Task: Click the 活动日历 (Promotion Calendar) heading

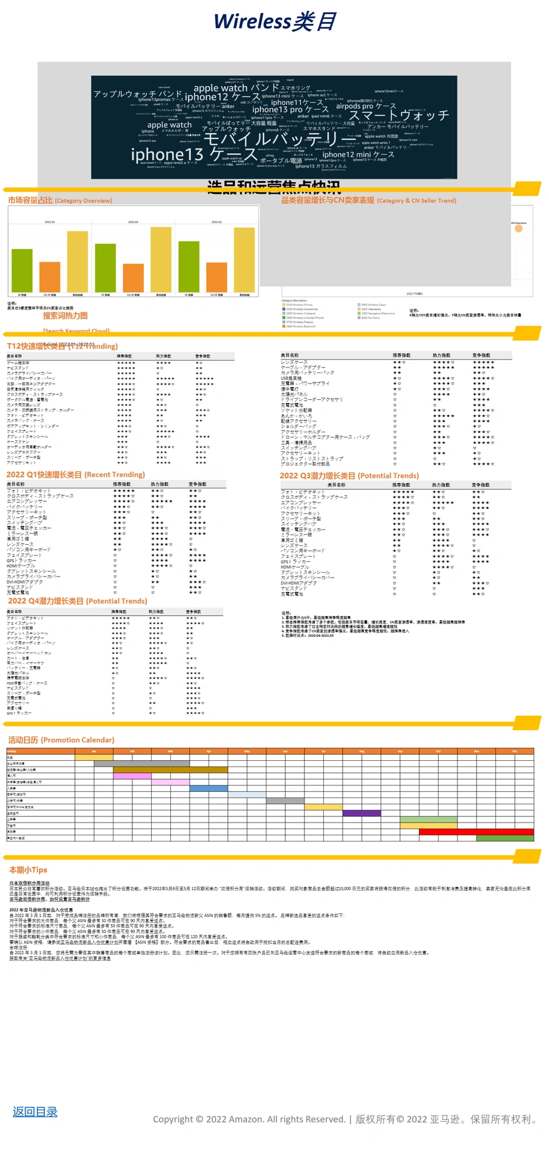Action: (x=61, y=739)
